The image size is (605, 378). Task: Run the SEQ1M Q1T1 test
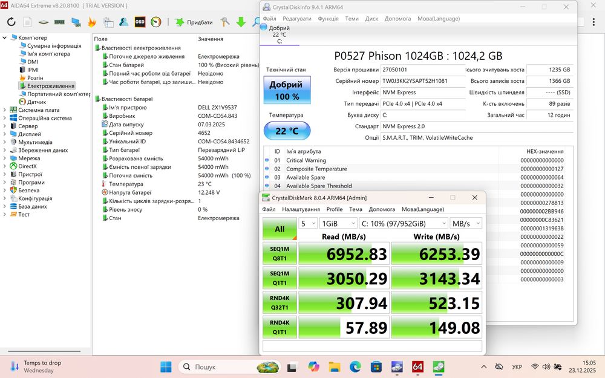(280, 278)
